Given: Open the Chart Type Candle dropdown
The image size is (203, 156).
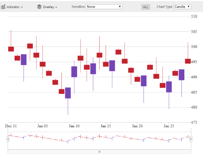Looking at the screenshot, I should pyautogui.click(x=182, y=7).
